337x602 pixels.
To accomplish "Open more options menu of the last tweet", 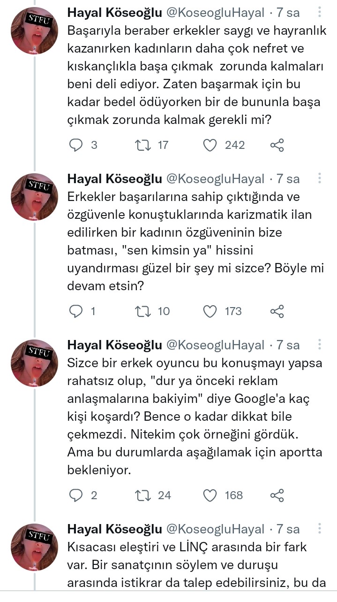I will (319, 528).
